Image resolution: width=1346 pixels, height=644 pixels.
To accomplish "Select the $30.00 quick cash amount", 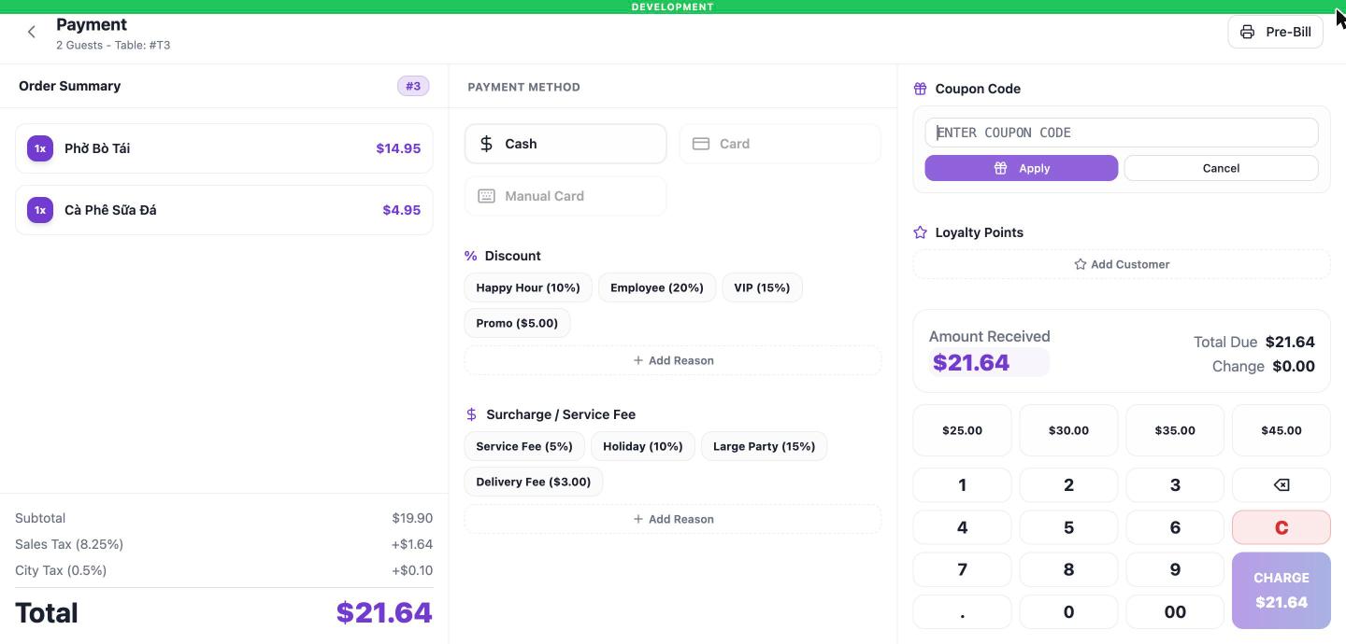I will [1068, 430].
